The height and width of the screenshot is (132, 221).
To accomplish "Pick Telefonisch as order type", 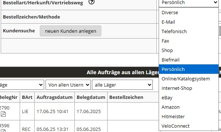I will pos(189,32).
